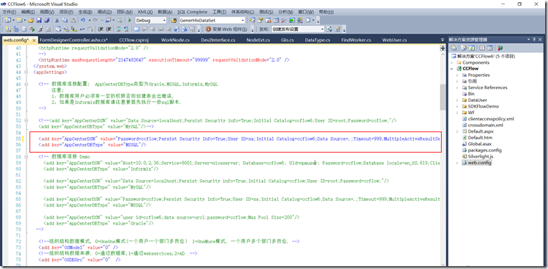Click the editor vertical scrollbar thumb
This screenshot has width=548, height=269.
click(x=443, y=97)
